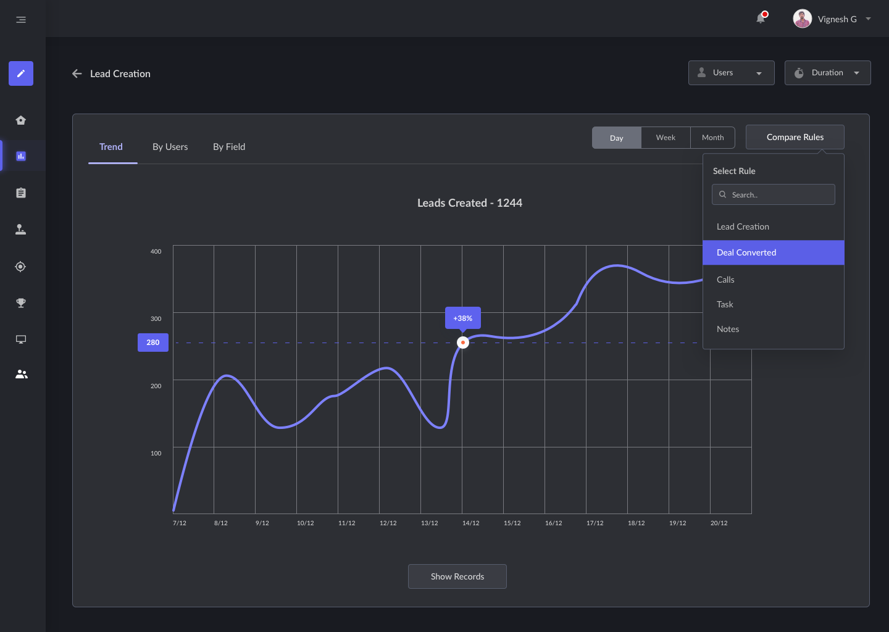
Task: Select the Week view toggle
Action: [x=666, y=138]
